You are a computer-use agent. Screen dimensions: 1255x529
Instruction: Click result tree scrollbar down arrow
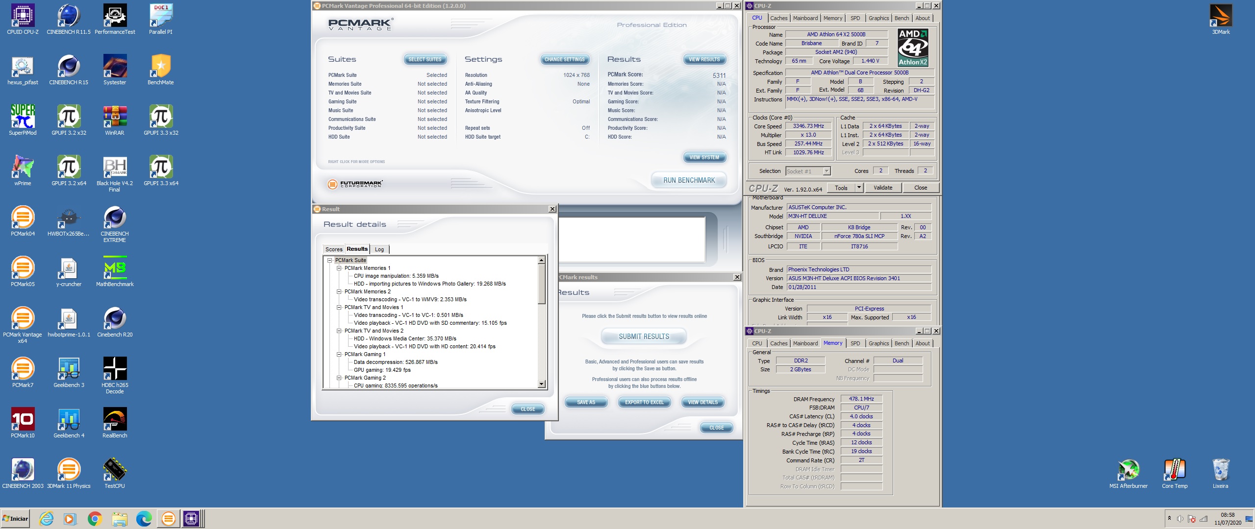(x=542, y=385)
